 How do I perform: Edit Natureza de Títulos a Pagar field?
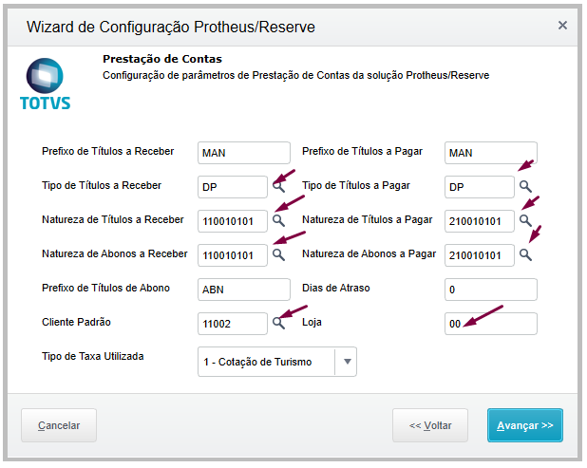click(479, 221)
